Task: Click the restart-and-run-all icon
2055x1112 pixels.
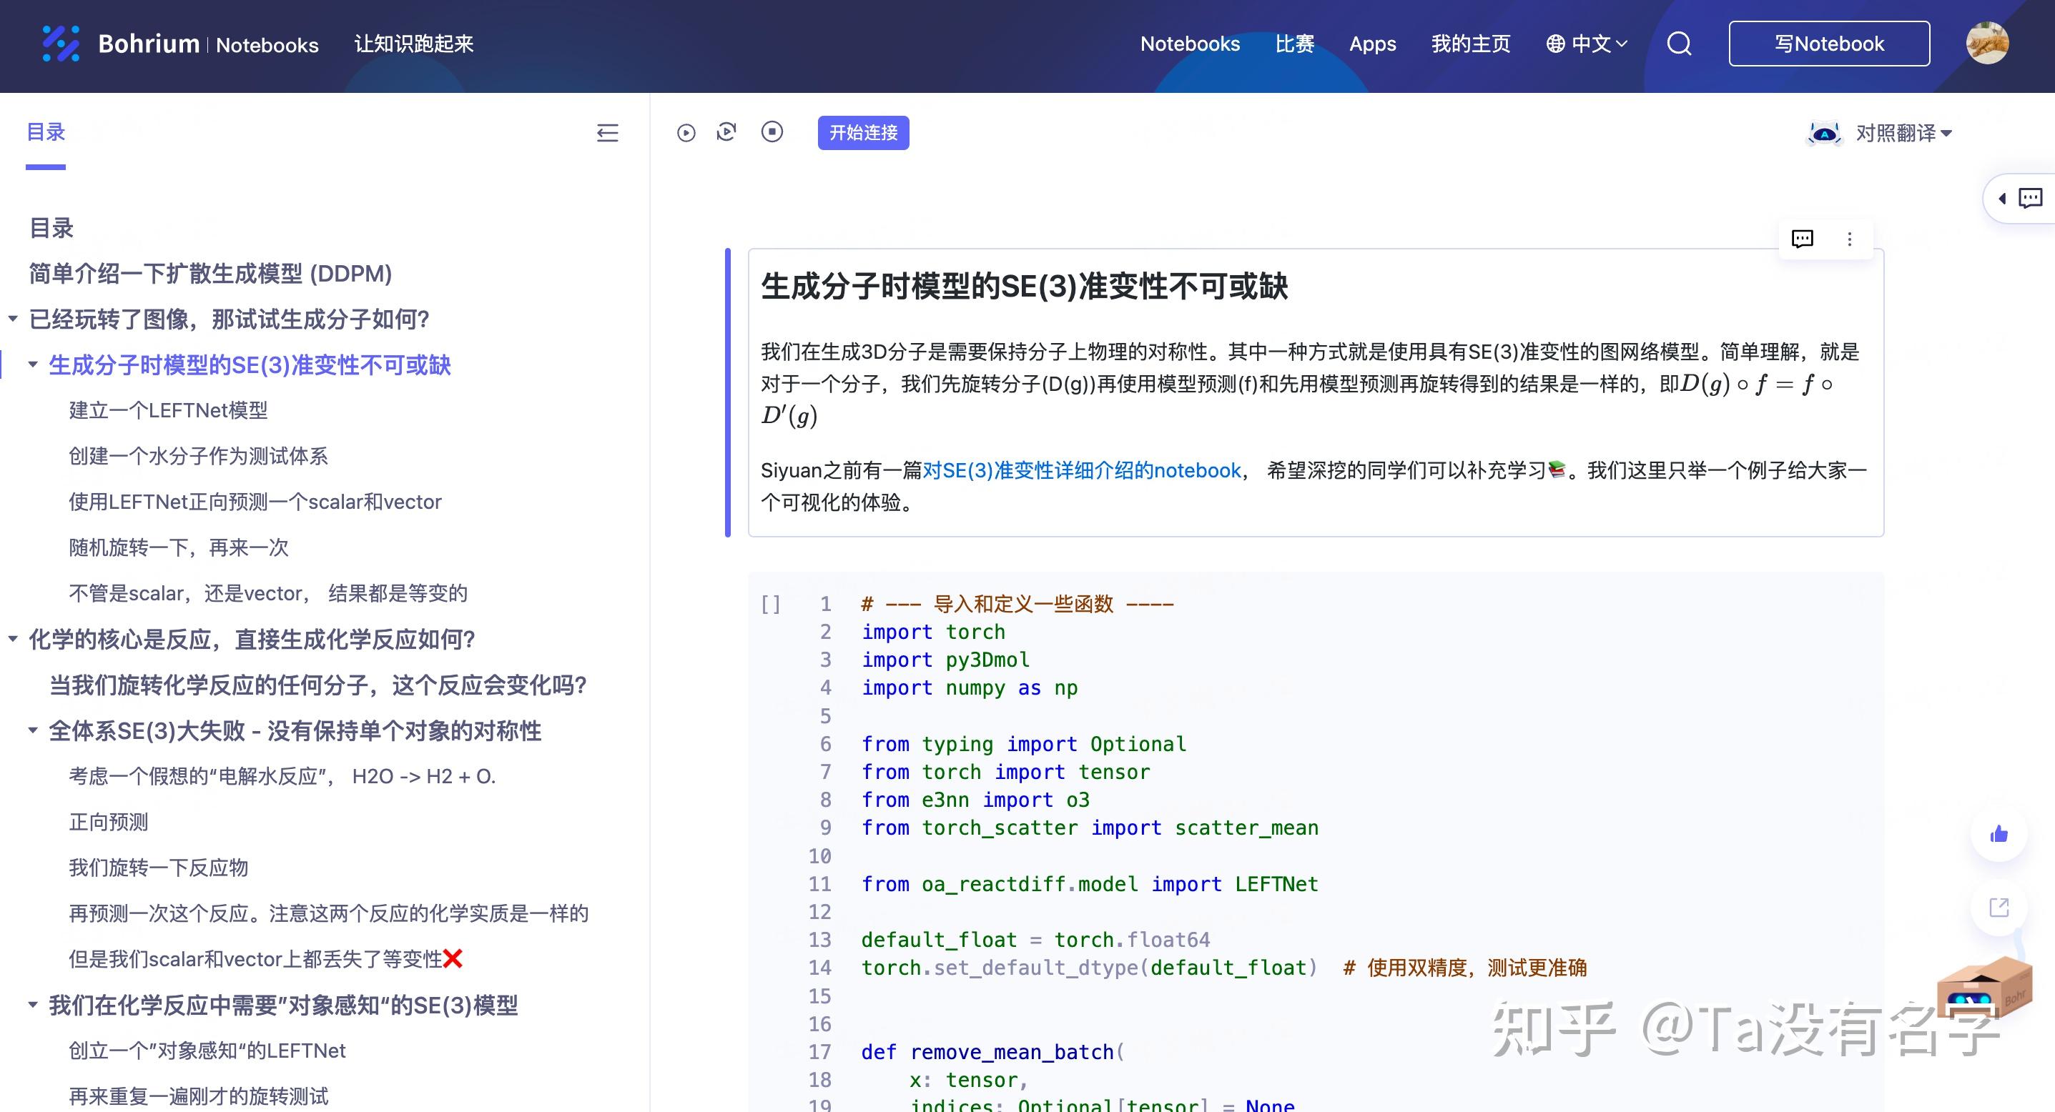Action: 726,132
